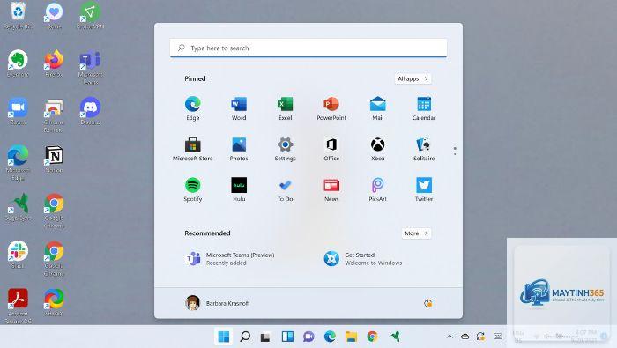Launch PowerPoint from pinned apps
This screenshot has width=617, height=348.
tap(331, 108)
